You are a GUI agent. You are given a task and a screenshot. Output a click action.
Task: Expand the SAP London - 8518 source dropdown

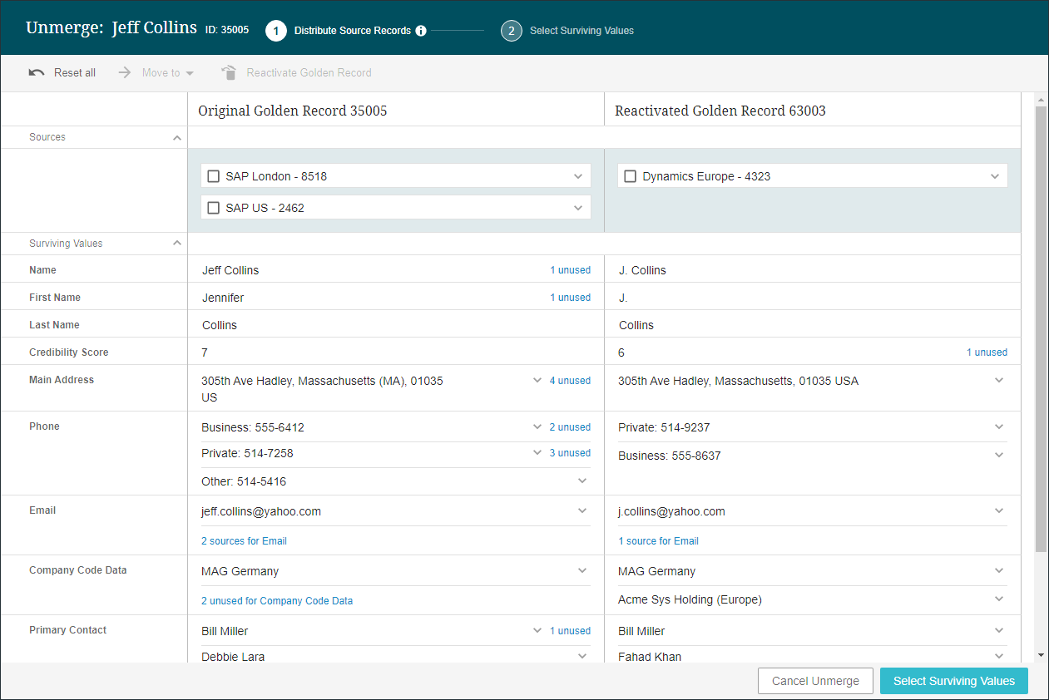[578, 176]
